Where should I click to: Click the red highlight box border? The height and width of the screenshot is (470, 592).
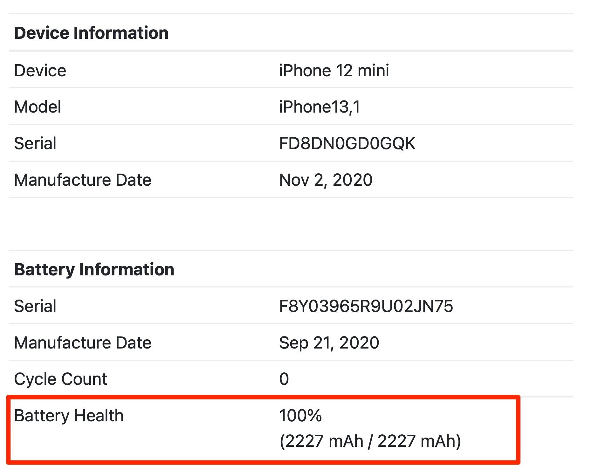518,429
